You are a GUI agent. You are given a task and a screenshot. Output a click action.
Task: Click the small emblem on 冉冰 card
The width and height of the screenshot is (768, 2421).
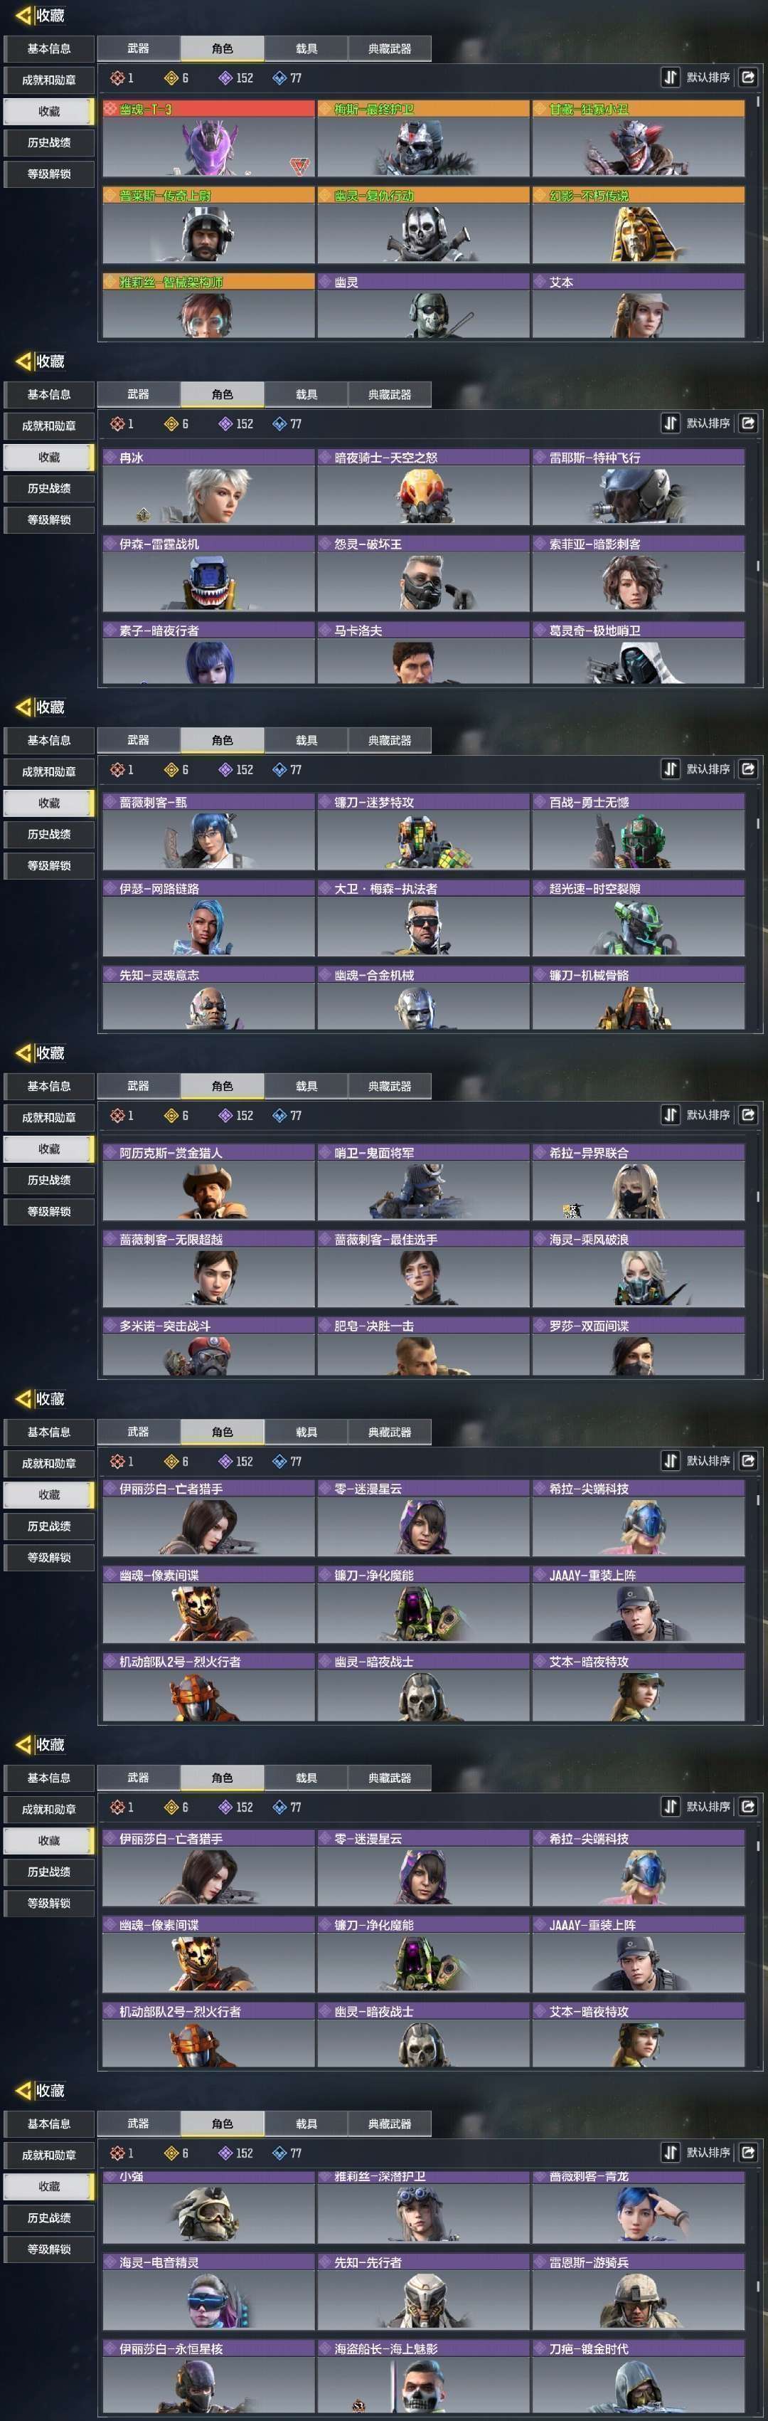point(143,514)
